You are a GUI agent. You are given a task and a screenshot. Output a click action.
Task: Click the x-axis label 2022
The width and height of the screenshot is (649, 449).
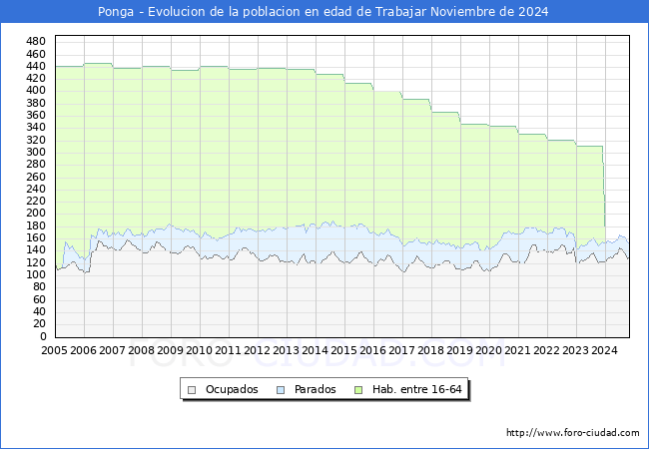click(x=547, y=350)
